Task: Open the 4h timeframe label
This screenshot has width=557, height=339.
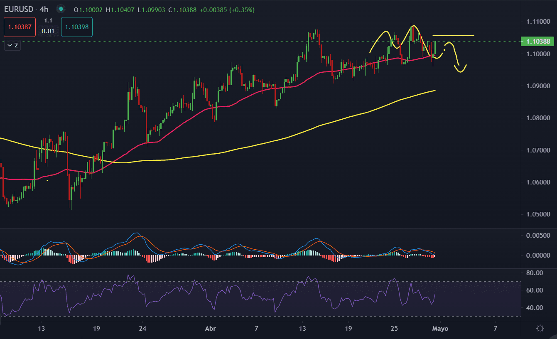Action: [44, 9]
